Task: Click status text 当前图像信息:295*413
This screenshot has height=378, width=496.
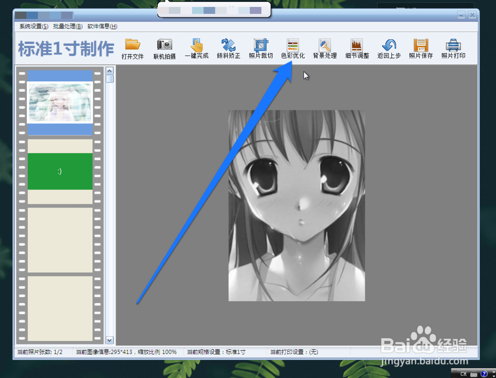Action: pyautogui.click(x=104, y=352)
